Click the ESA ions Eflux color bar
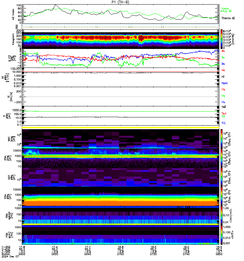The image size is (244, 261). (222, 158)
